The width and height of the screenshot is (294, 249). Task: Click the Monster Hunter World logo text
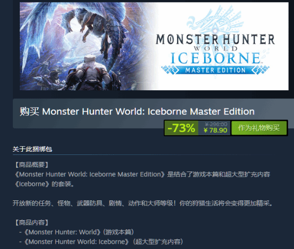click(215, 42)
